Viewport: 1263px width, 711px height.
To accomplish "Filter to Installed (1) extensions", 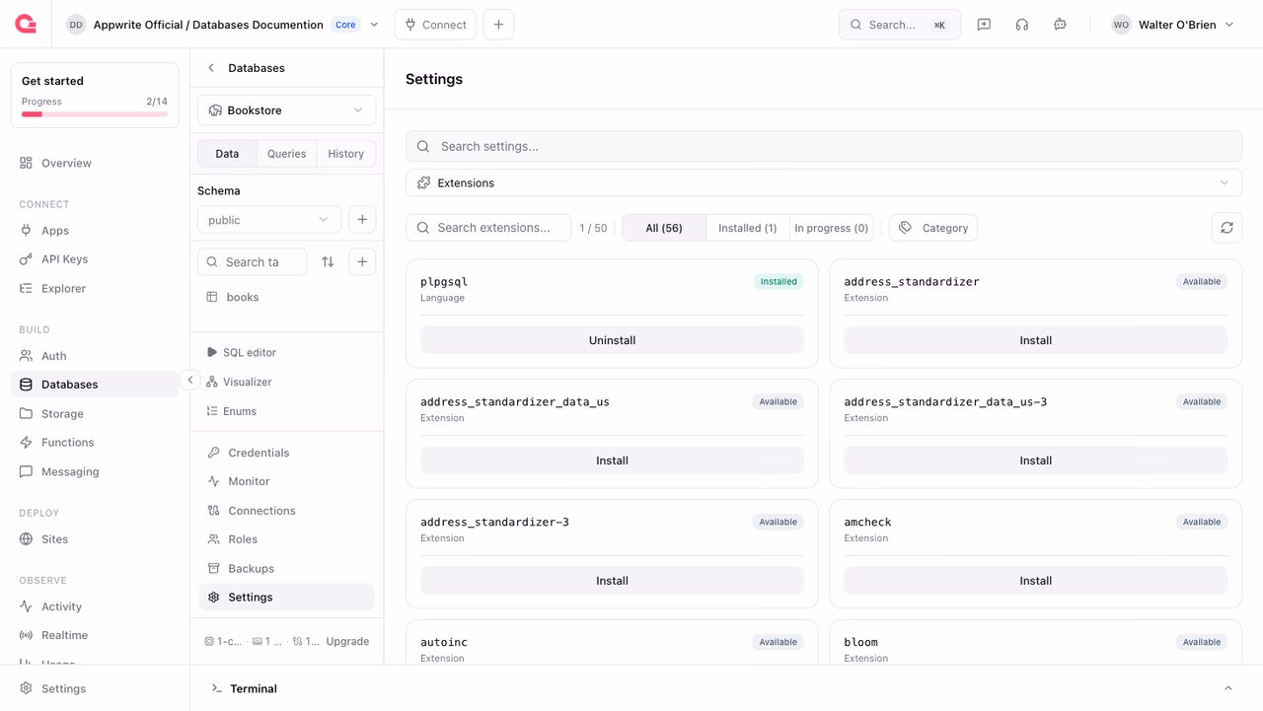I will click(747, 228).
